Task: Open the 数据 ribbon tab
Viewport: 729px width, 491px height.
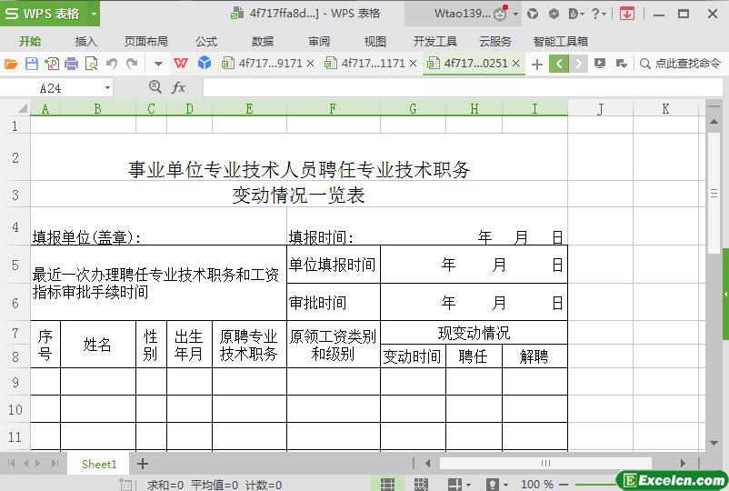Action: tap(263, 42)
